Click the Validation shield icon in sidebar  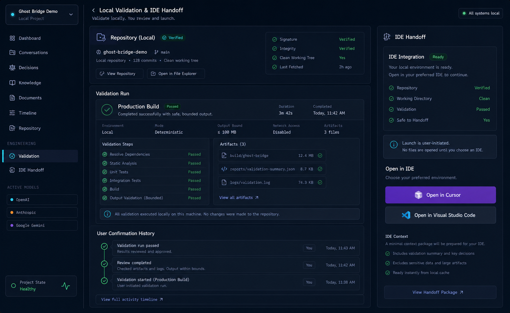click(x=12, y=156)
